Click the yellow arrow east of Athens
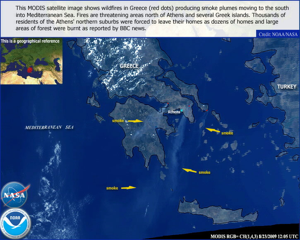This screenshot has height=240, width=300. (213, 131)
